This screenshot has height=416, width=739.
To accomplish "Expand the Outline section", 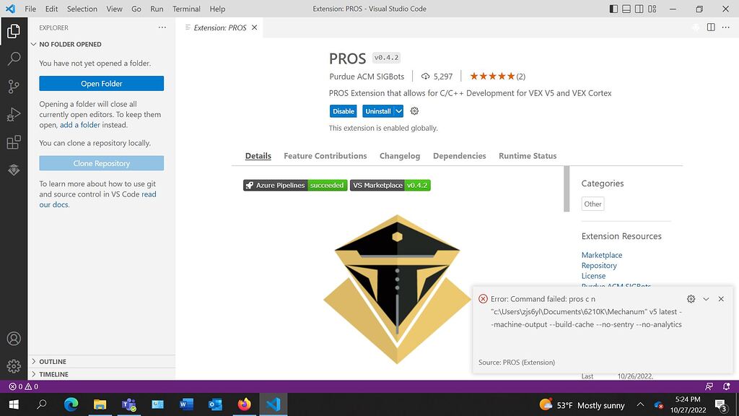I will coord(52,361).
